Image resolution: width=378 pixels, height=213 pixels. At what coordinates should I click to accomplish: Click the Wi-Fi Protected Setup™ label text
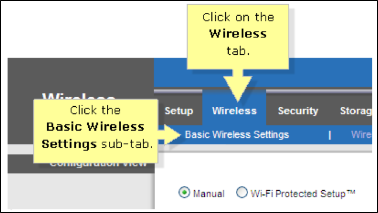pos(303,194)
